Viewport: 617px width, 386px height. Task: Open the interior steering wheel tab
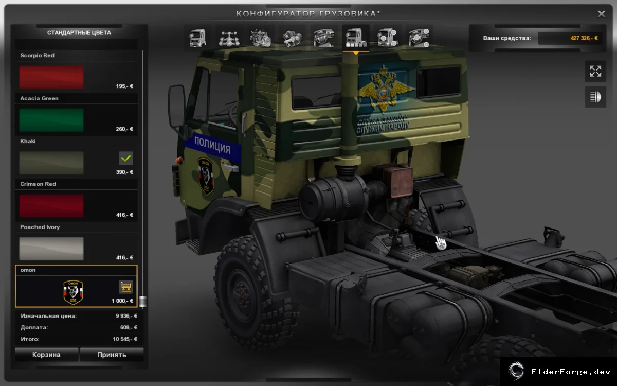(x=324, y=37)
